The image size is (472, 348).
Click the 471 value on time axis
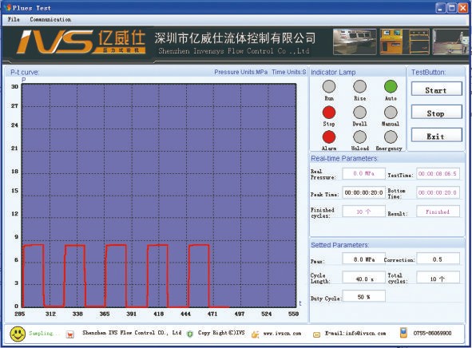(x=212, y=314)
